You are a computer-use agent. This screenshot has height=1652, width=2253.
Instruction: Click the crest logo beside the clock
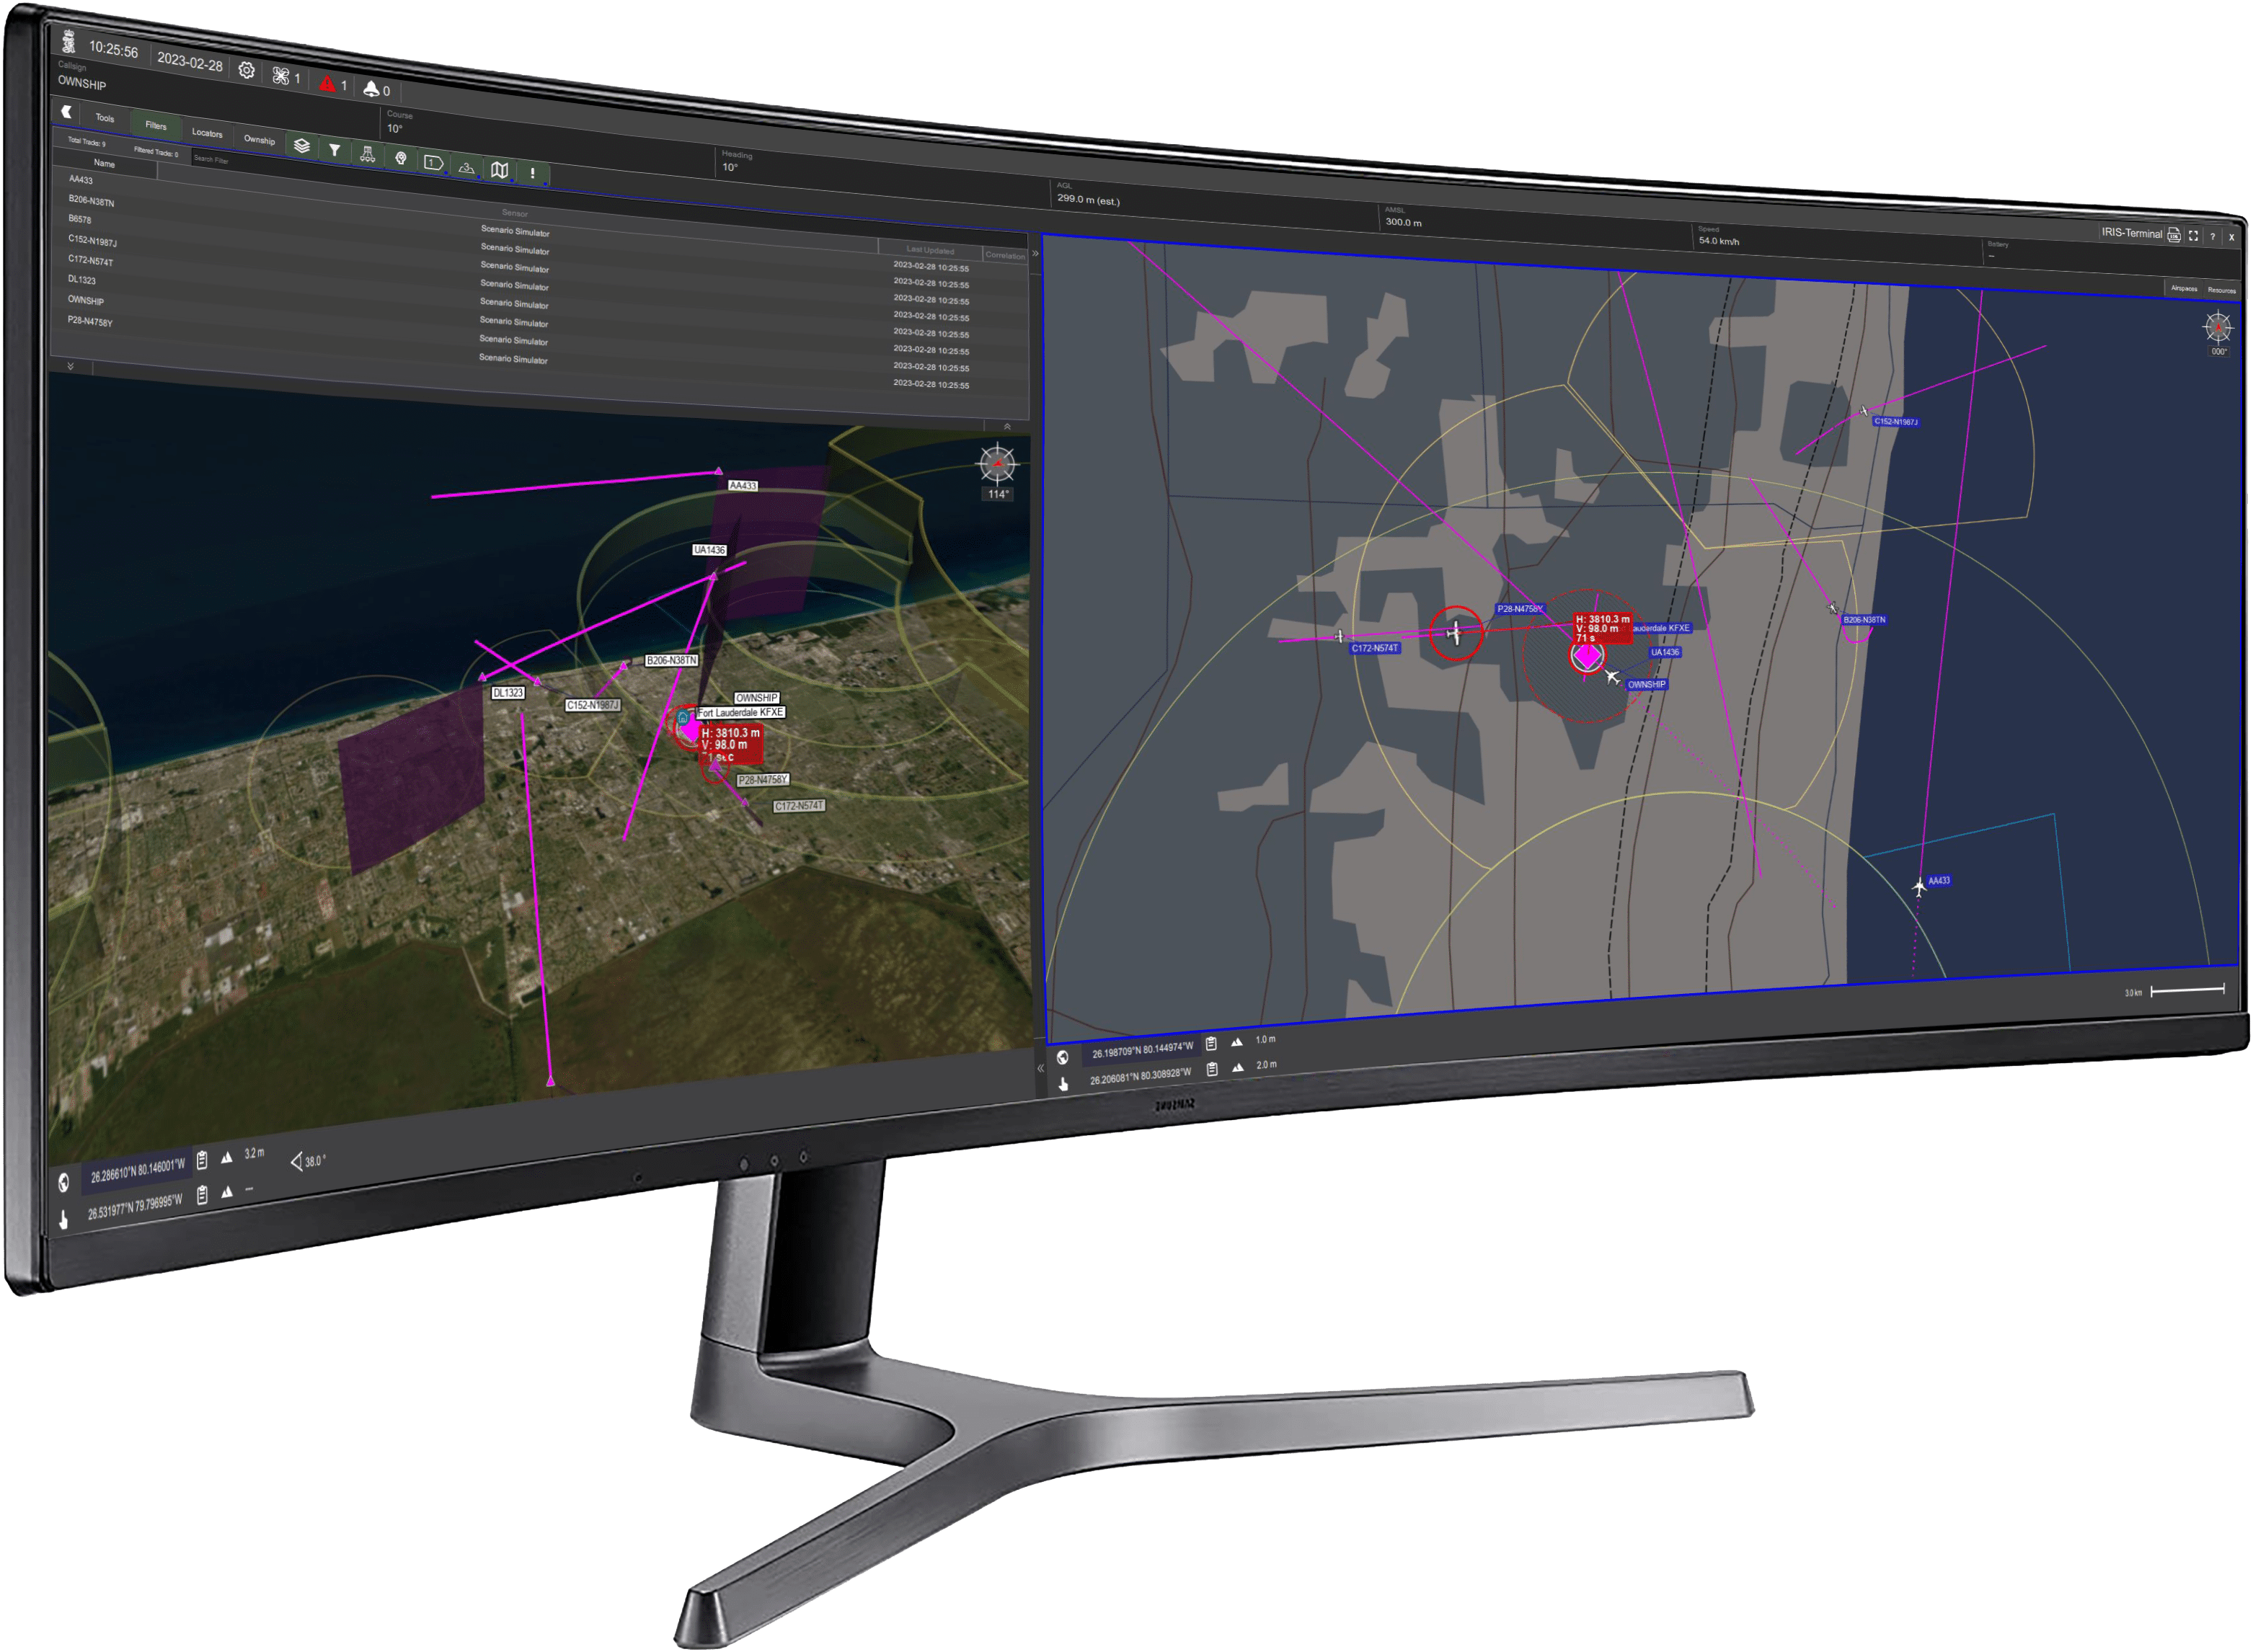pyautogui.click(x=69, y=42)
